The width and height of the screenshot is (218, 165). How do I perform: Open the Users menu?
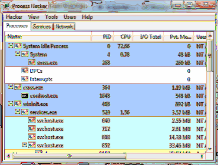pos(70,17)
